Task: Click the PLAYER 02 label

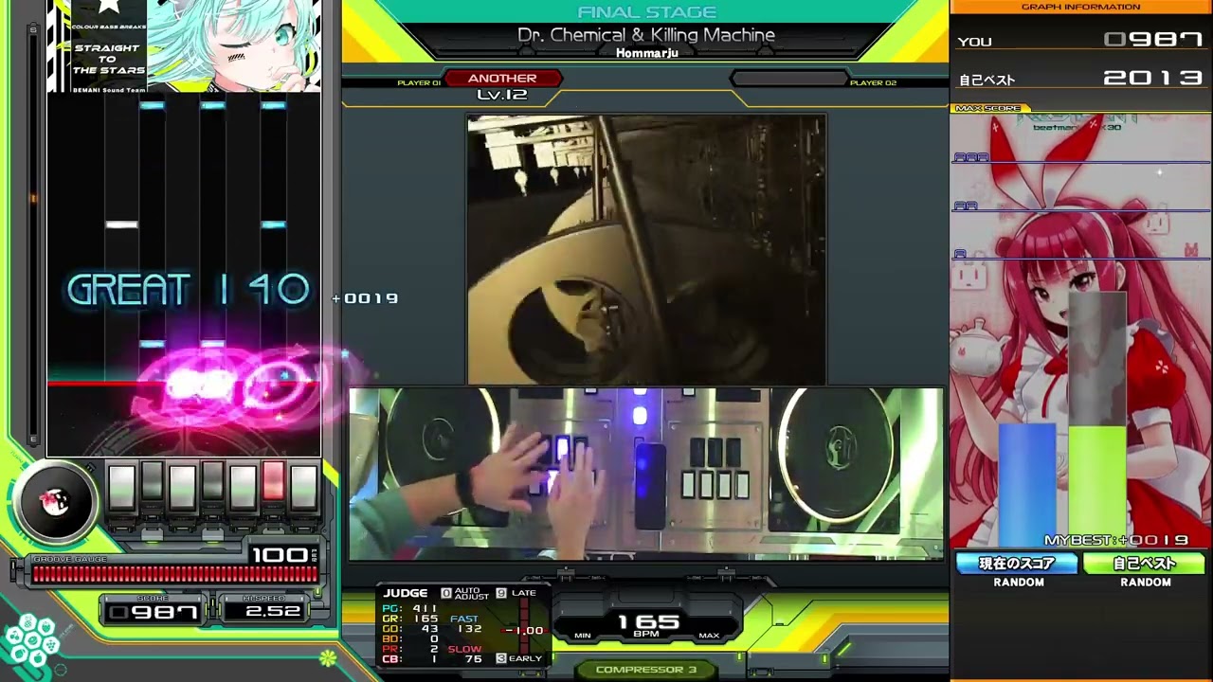Action: pos(873,83)
